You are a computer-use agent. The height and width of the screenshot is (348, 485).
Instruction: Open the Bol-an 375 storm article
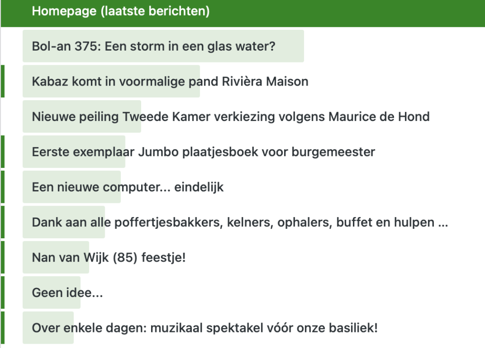tap(153, 46)
